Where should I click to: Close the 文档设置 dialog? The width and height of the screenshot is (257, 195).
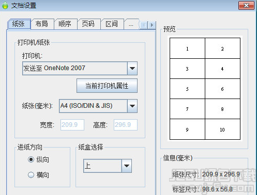pos(246,6)
